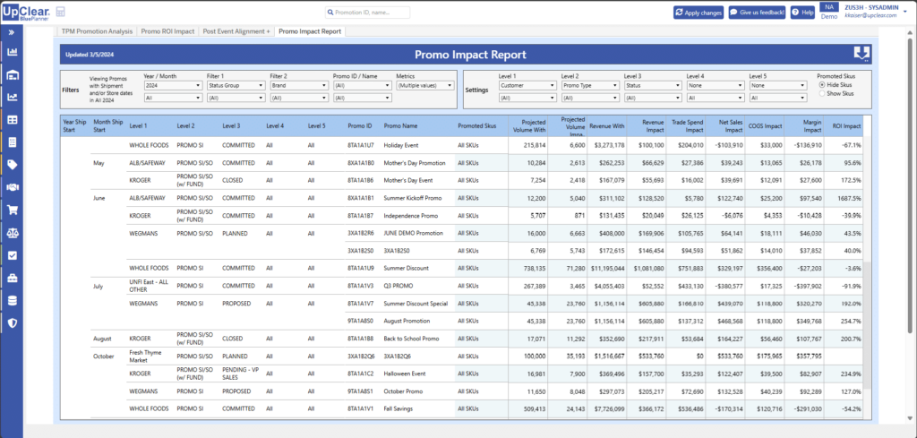
Task: Click the calculator icon beside UpClear logo
Action: pyautogui.click(x=61, y=12)
